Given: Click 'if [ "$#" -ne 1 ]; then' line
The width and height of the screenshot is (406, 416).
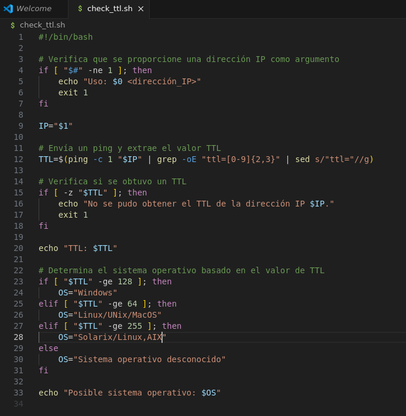Looking at the screenshot, I should (x=95, y=70).
